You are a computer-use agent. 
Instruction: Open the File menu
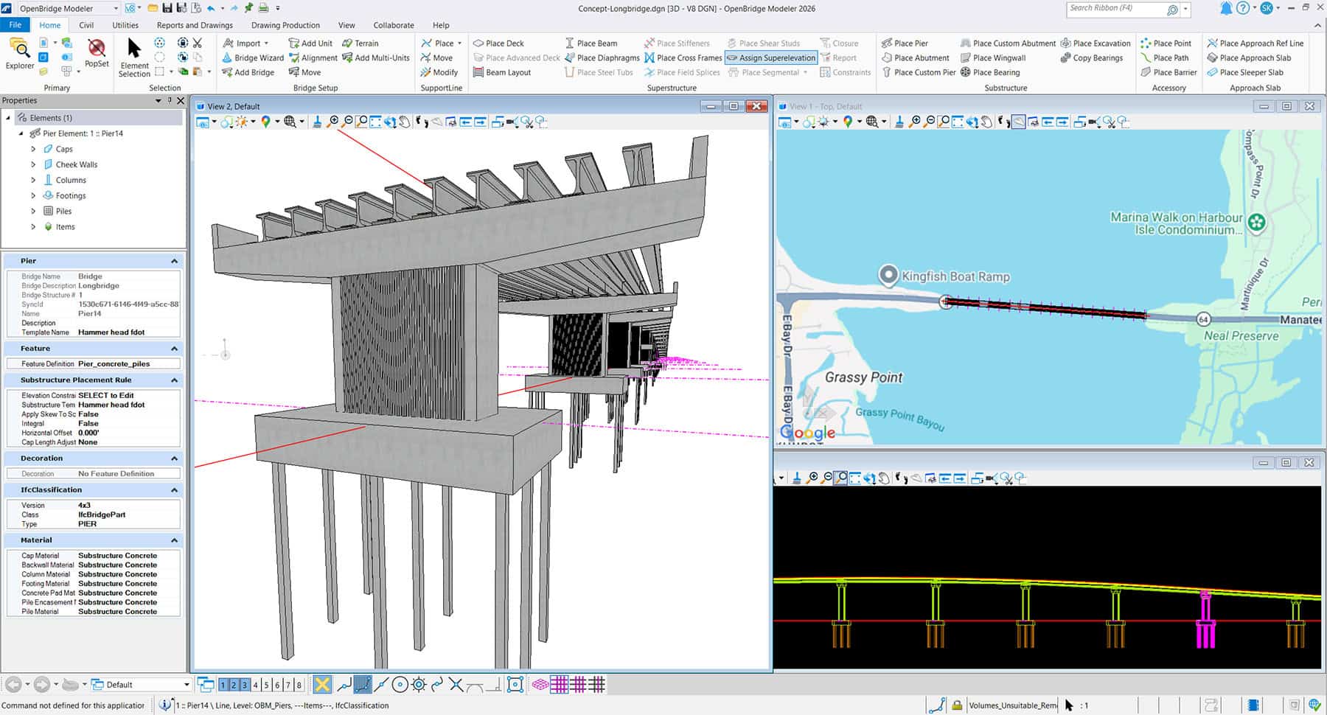(15, 25)
